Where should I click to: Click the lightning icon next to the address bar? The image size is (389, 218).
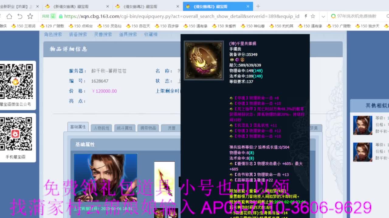306,17
